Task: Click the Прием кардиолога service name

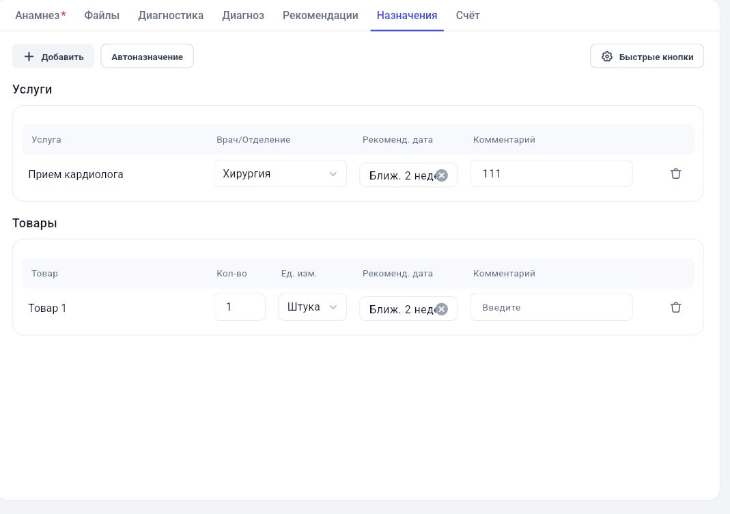Action: 76,175
